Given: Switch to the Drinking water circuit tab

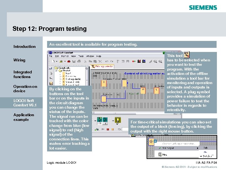Looking at the screenshot, I should [x=102, y=66].
